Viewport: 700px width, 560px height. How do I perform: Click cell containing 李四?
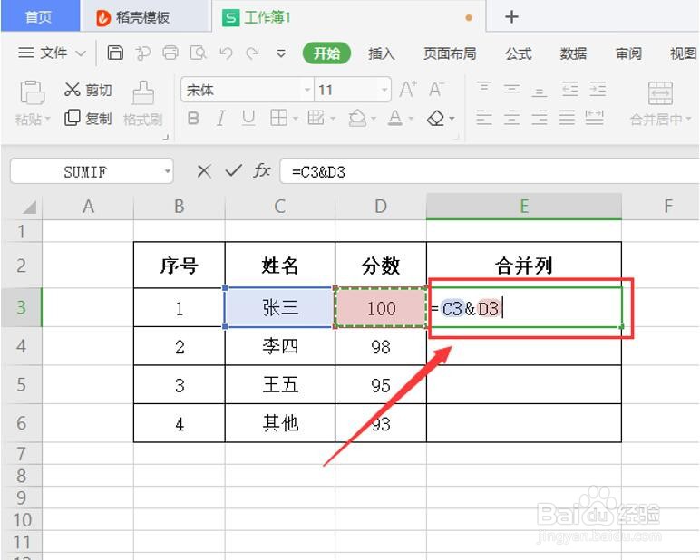pos(280,346)
